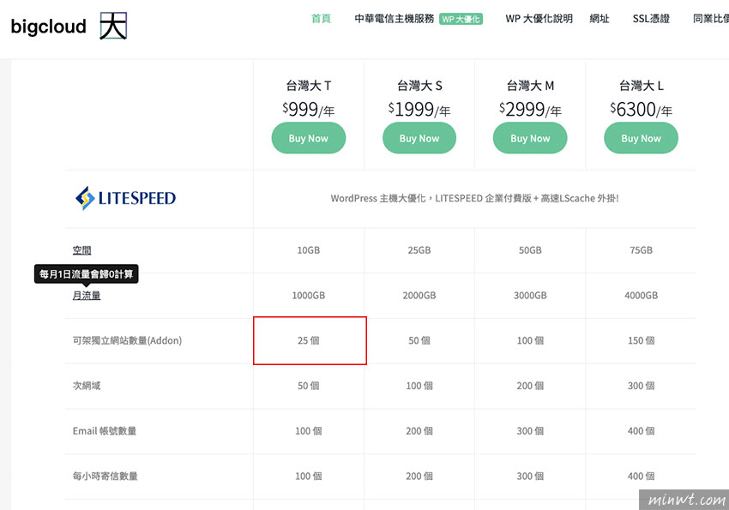Viewport: 729px width, 510px height.
Task: Select the 台灣大 M plan title
Action: point(530,86)
